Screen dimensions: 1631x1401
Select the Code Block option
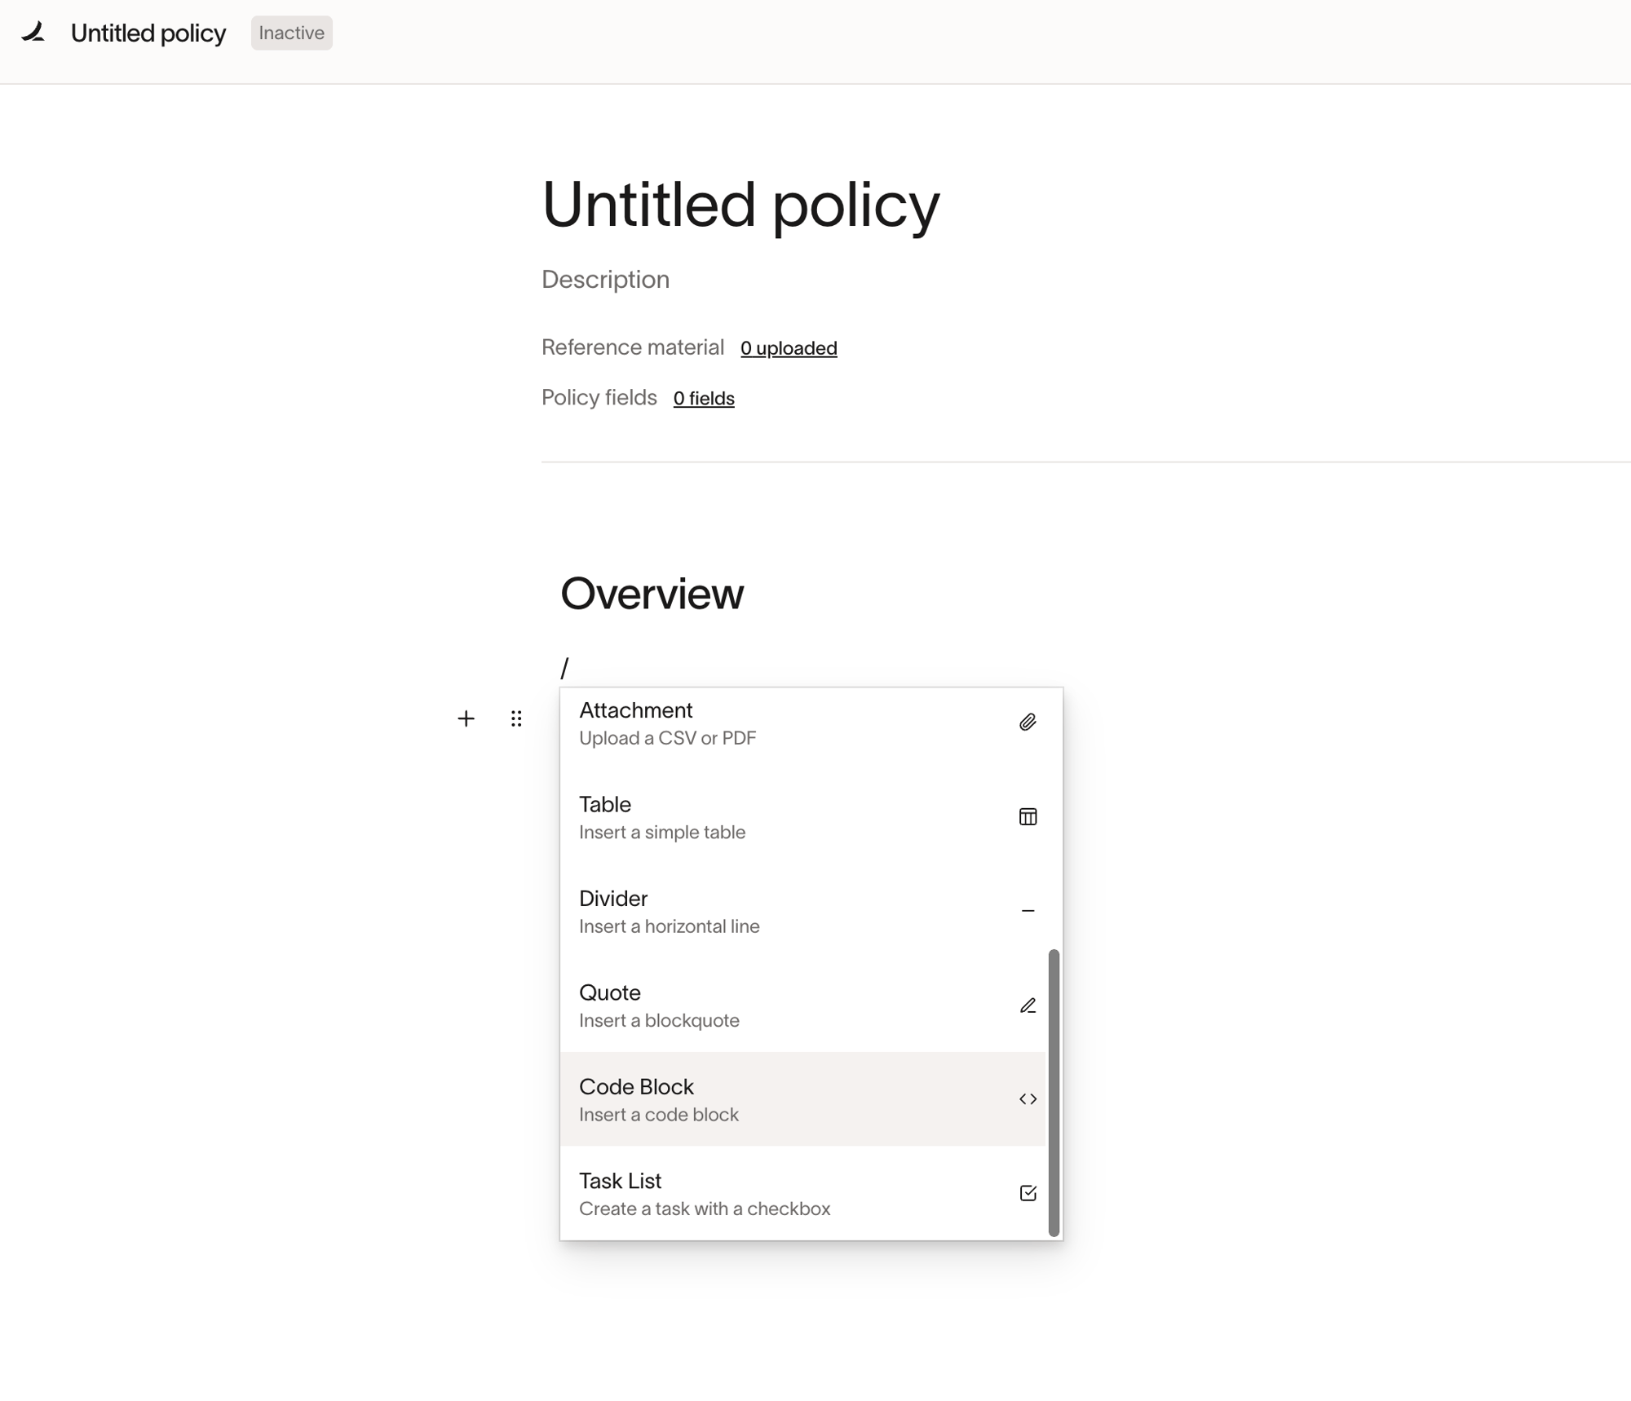point(802,1099)
